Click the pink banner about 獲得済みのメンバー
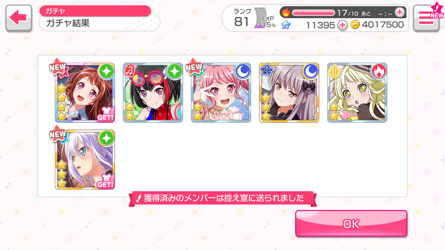Image resolution: width=445 pixels, height=250 pixels. 223,198
